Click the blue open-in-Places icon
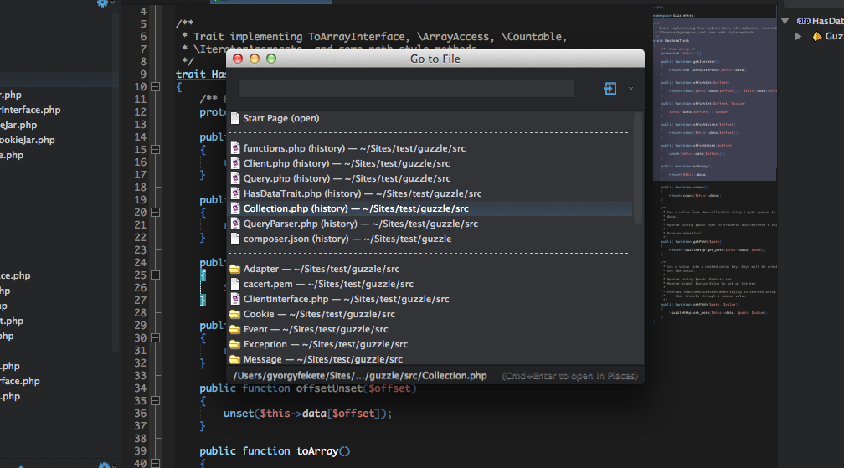This screenshot has height=468, width=844. click(610, 89)
